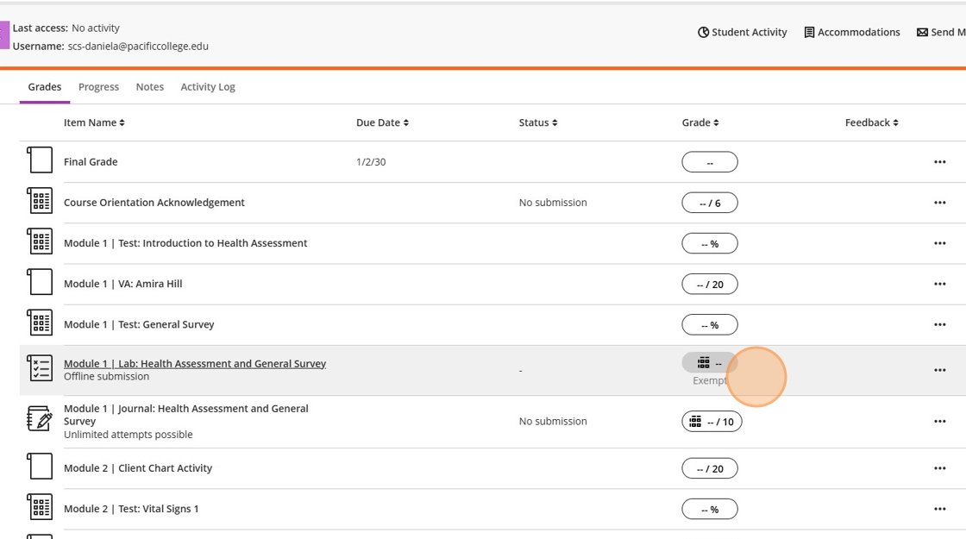
Task: Click the Send Message envelope icon
Action: click(x=922, y=33)
